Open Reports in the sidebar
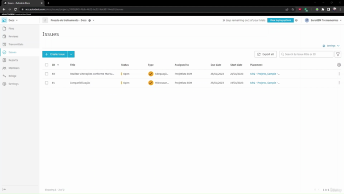The image size is (344, 194). coord(13,60)
